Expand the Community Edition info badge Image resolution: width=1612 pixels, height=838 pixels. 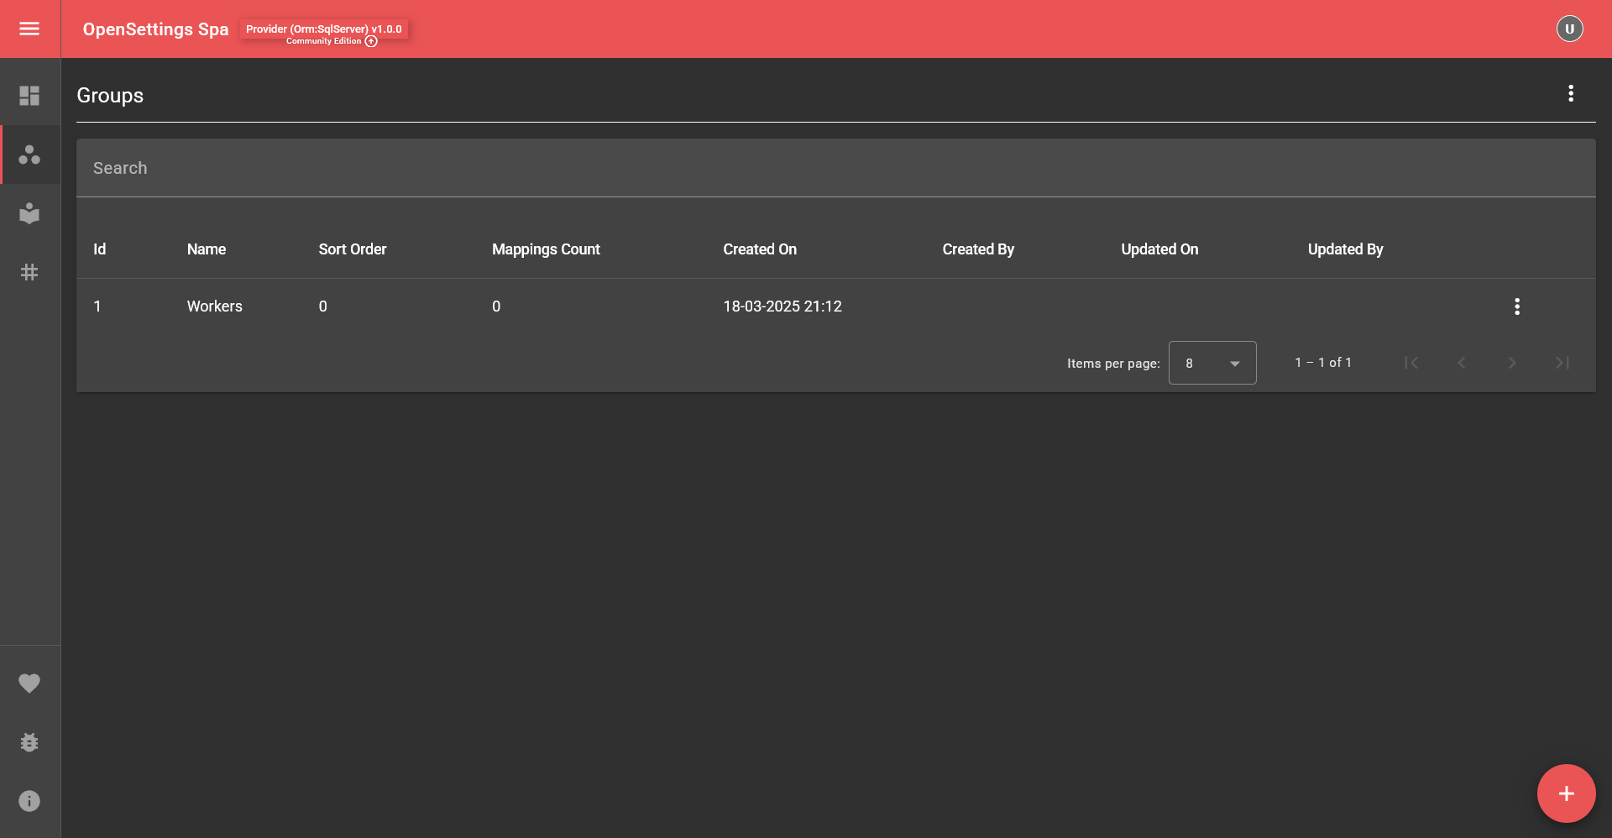pos(371,40)
